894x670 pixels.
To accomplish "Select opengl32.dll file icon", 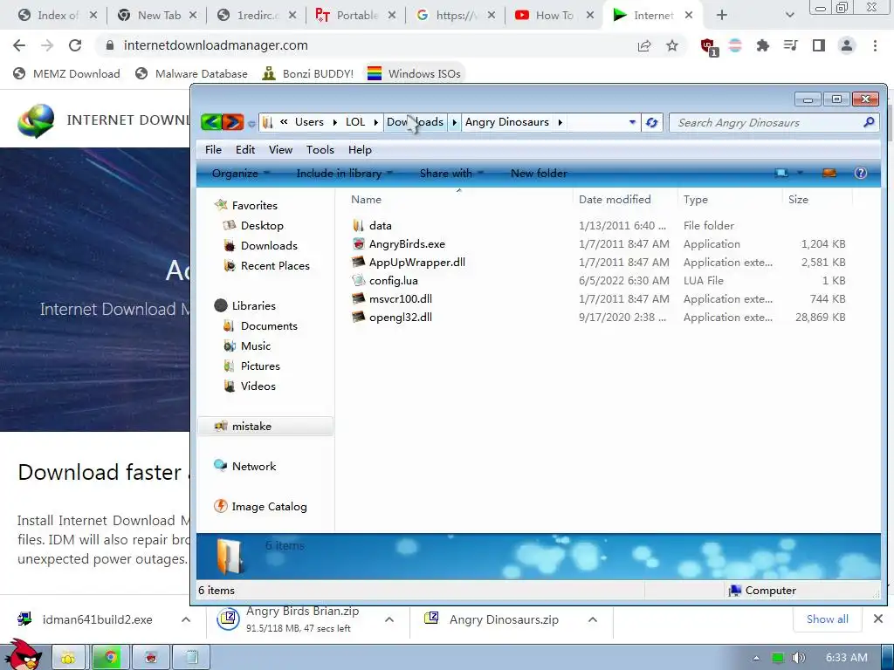I will [358, 317].
